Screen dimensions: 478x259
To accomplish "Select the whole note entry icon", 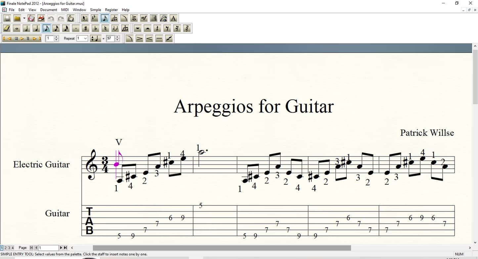I will point(17,28).
